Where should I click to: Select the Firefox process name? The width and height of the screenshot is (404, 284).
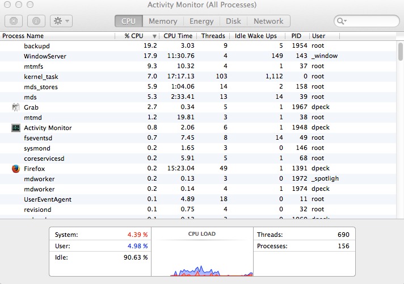[34, 169]
